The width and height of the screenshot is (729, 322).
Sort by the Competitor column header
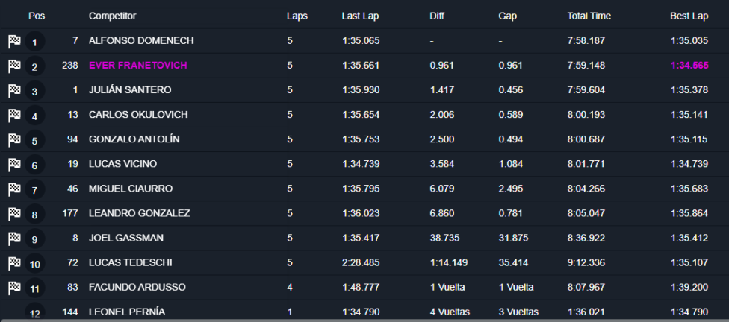coord(112,16)
